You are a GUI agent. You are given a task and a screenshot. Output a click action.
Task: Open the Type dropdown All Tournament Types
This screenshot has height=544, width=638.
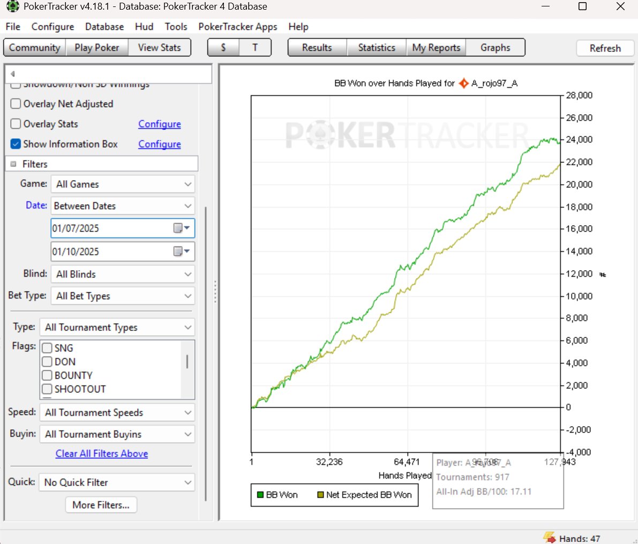click(117, 327)
